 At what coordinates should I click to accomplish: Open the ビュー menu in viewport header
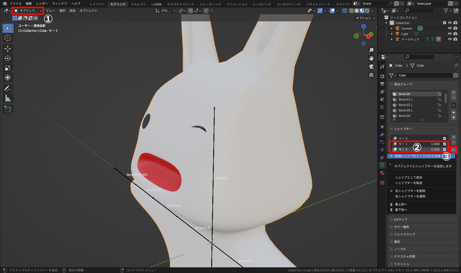click(50, 11)
